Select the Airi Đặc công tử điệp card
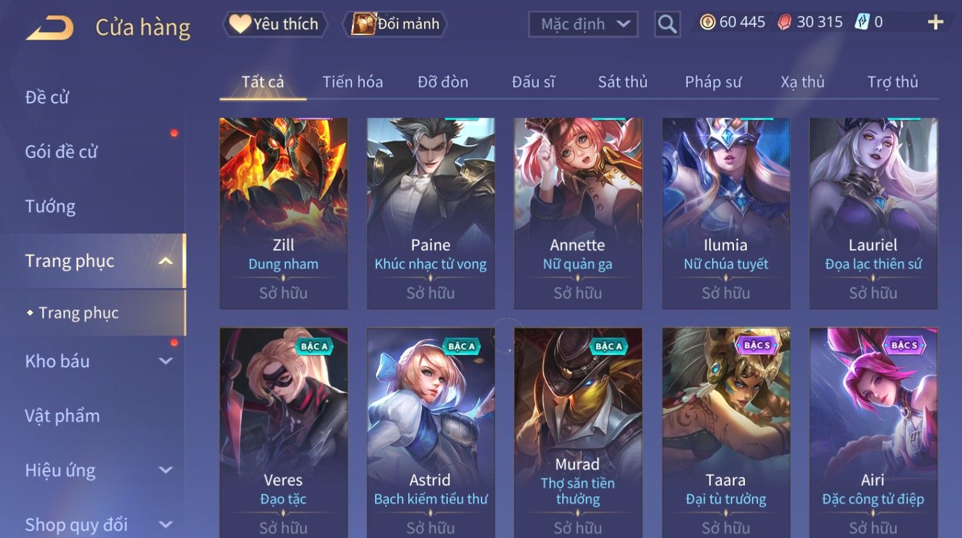Image resolution: width=962 pixels, height=538 pixels. tap(873, 433)
